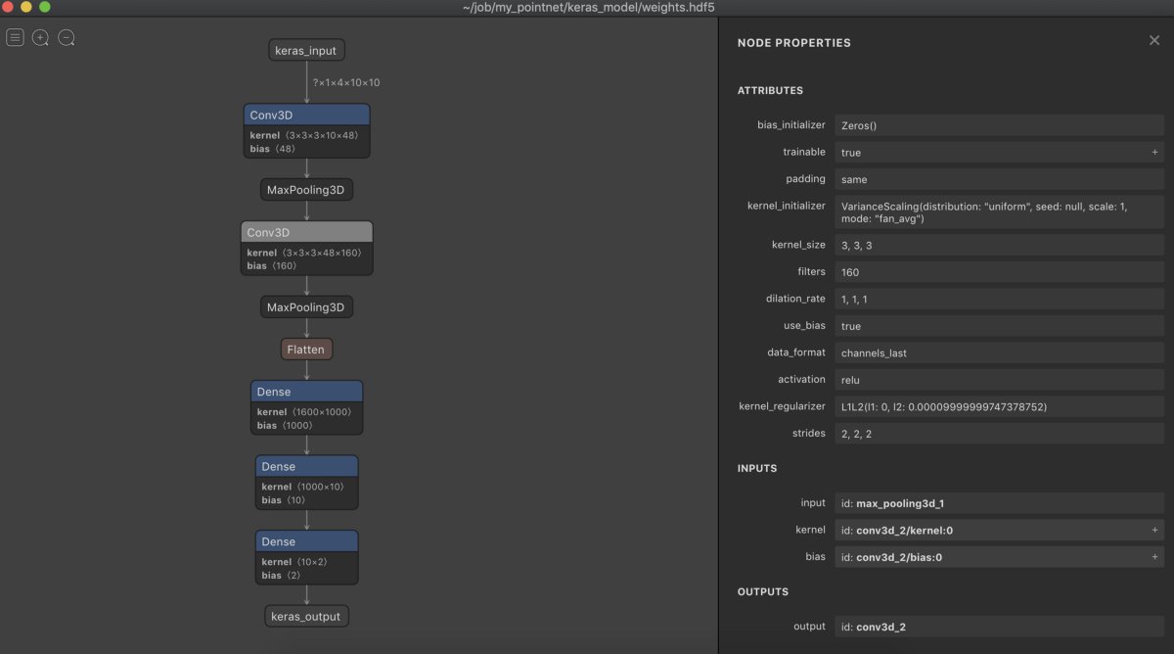Screen dimensions: 1174x654
Task: Open the Netron sidebar menu
Action: click(x=15, y=37)
